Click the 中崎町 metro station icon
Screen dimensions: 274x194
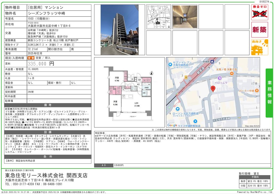212,62
